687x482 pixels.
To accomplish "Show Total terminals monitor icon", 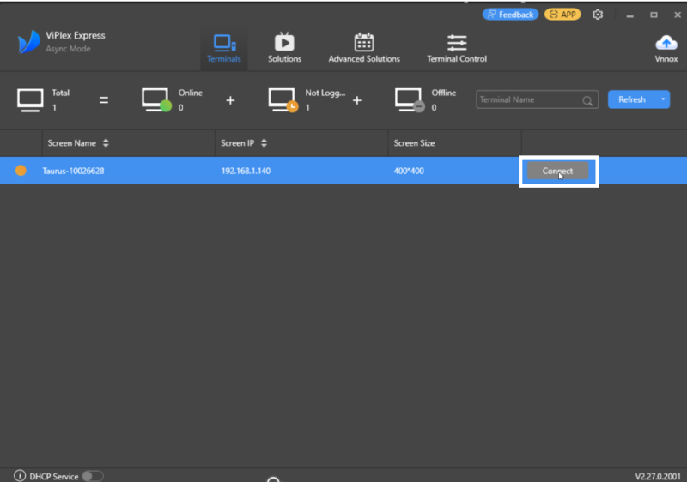I will (30, 100).
